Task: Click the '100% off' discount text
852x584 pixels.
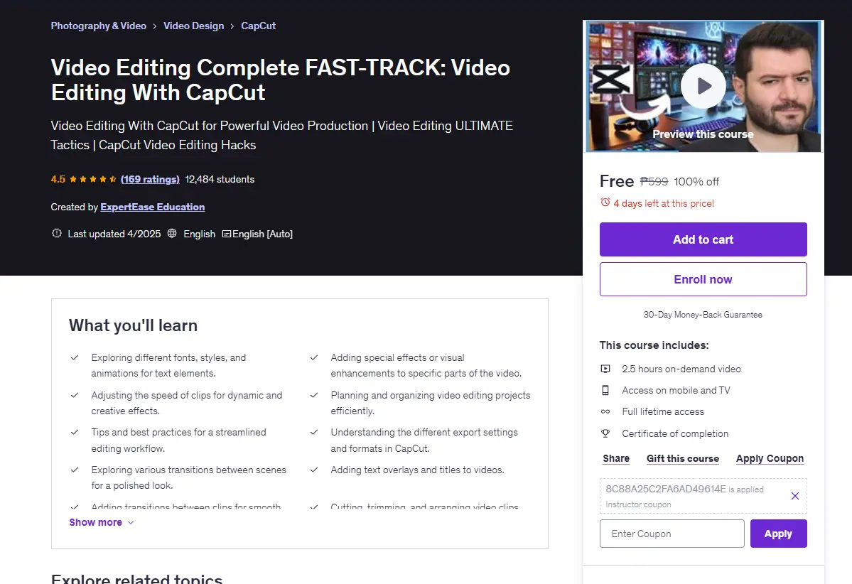Action: (x=696, y=181)
